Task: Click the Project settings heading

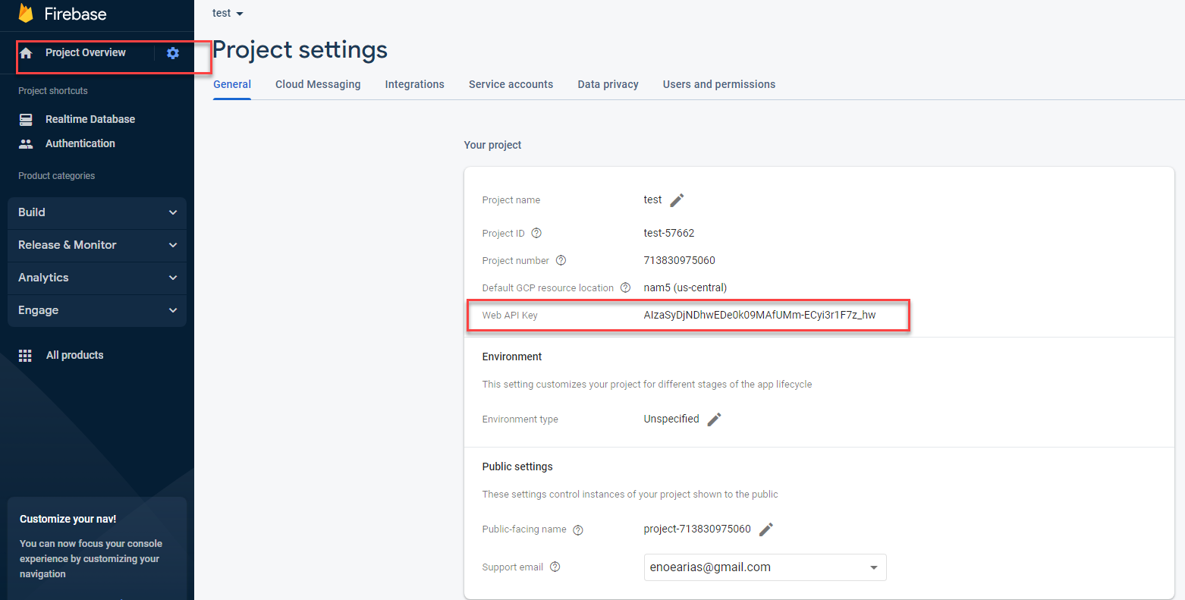Action: (x=300, y=50)
